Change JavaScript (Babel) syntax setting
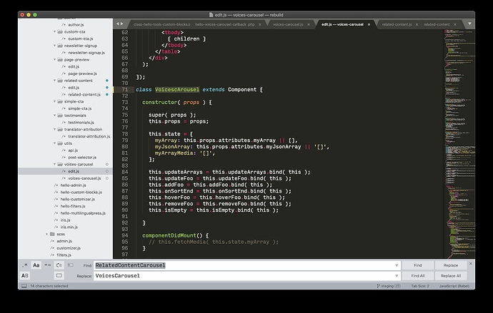This screenshot has height=313, width=493. click(454, 286)
